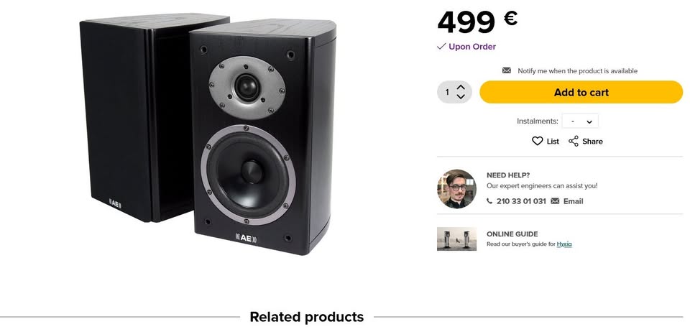Click the Email support link
This screenshot has width=690, height=332.
[x=573, y=201]
